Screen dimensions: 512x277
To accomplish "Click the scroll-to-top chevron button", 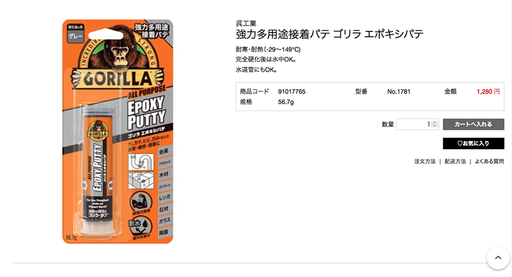I will (x=498, y=258).
